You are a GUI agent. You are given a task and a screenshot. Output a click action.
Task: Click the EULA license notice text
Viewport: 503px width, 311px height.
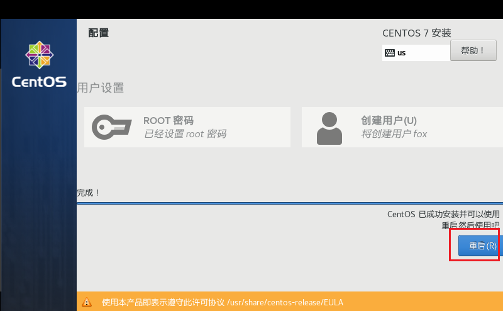pyautogui.click(x=223, y=302)
